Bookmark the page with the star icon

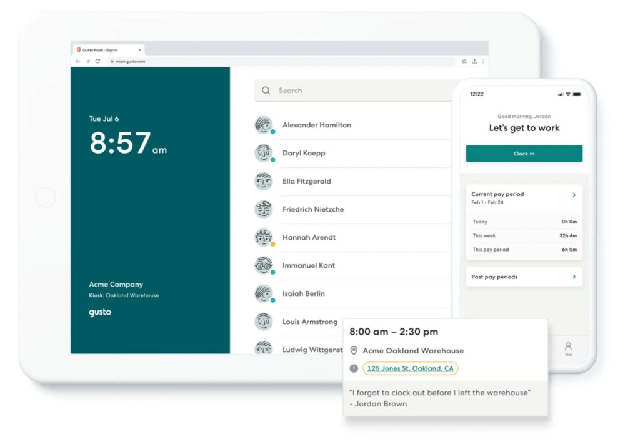point(464,61)
